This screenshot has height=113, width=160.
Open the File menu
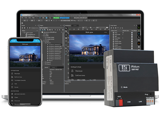pyautogui.click(x=22, y=18)
